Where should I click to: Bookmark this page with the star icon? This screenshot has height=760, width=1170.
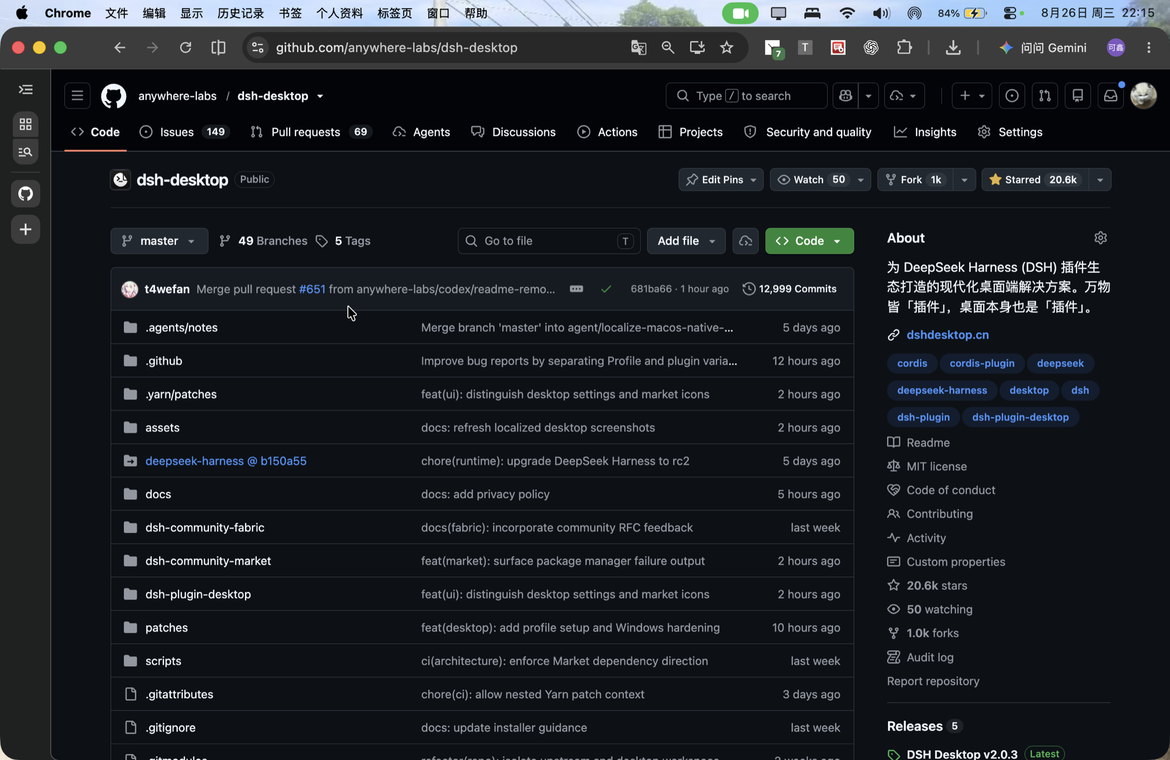(x=726, y=48)
